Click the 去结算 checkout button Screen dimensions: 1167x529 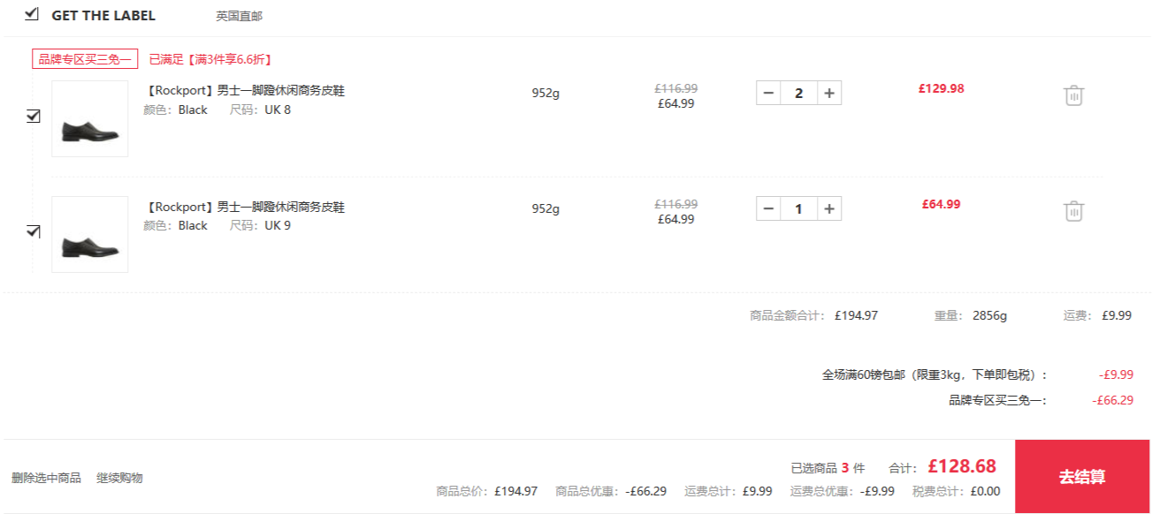pos(1082,477)
